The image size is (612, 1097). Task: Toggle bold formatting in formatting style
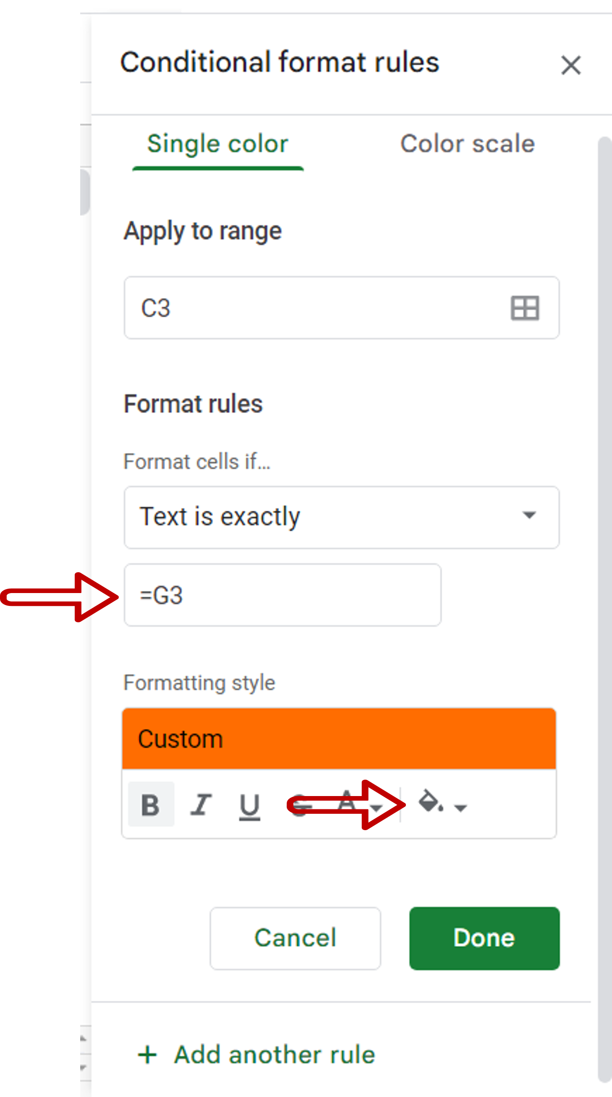point(151,805)
